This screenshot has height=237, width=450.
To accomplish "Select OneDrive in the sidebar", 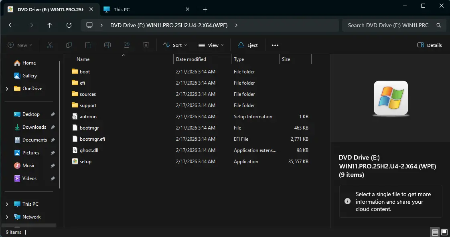I will 32,89.
